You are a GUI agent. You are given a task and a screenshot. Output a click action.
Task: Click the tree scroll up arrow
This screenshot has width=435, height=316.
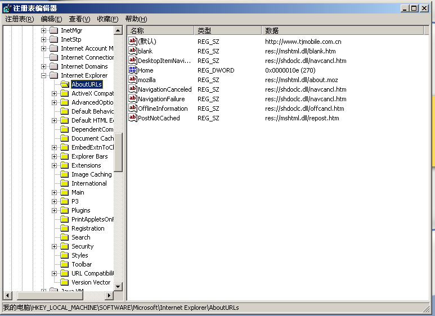coord(118,30)
